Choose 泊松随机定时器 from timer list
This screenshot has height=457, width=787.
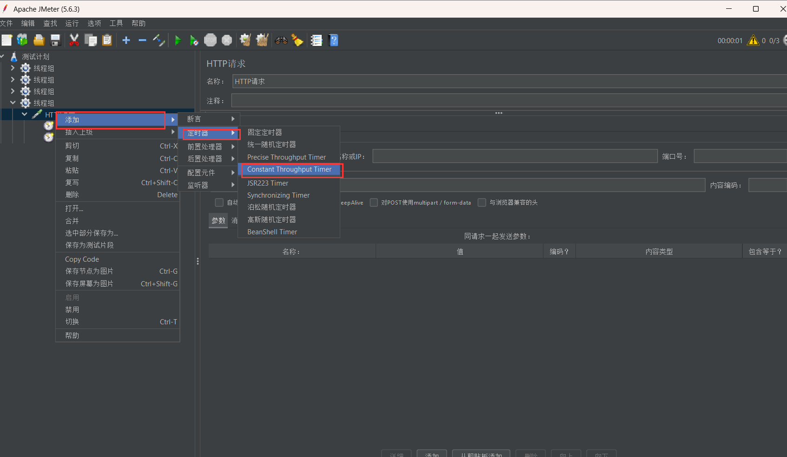click(x=289, y=207)
